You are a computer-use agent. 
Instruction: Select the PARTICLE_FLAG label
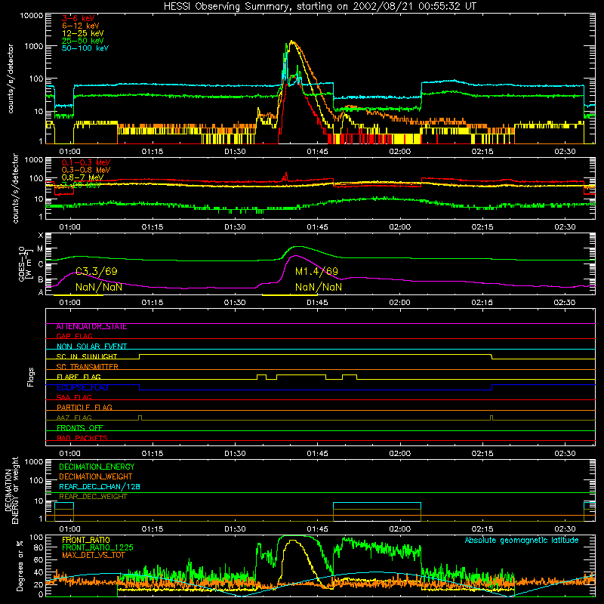point(85,407)
